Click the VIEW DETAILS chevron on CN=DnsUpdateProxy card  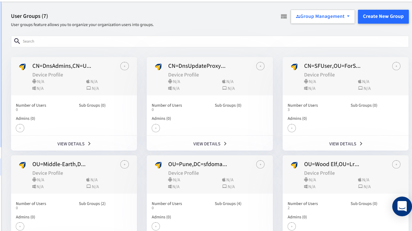click(225, 144)
